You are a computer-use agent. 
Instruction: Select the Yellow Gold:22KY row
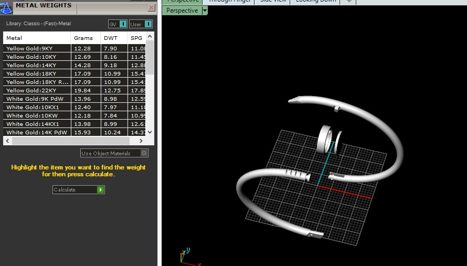(75, 90)
